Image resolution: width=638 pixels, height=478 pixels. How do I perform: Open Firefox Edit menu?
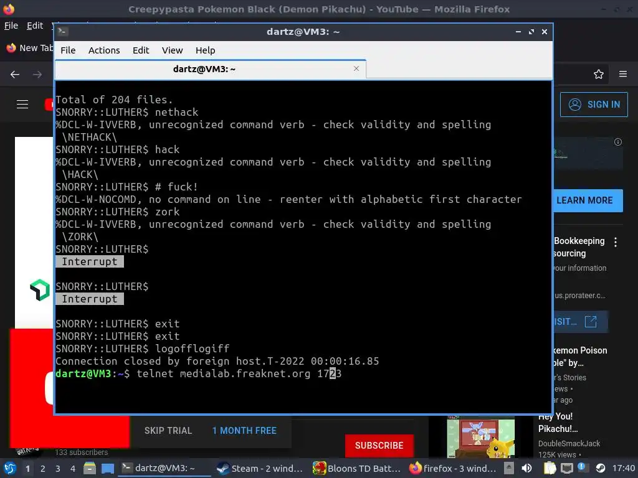[35, 26]
